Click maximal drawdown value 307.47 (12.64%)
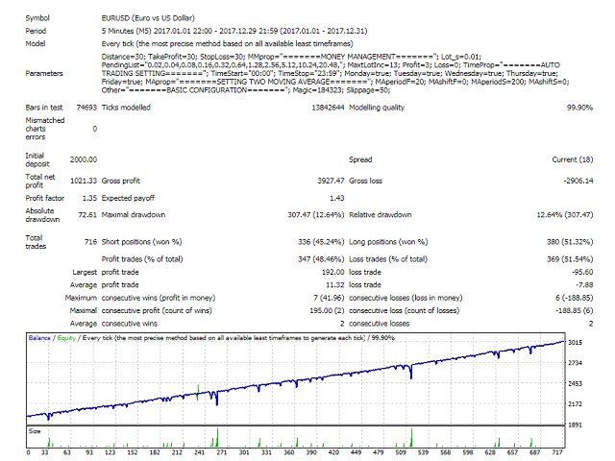The width and height of the screenshot is (615, 461). click(x=316, y=215)
